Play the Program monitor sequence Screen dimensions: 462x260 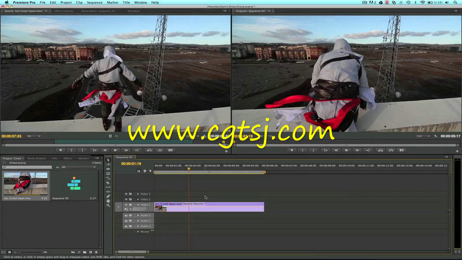tap(346, 150)
